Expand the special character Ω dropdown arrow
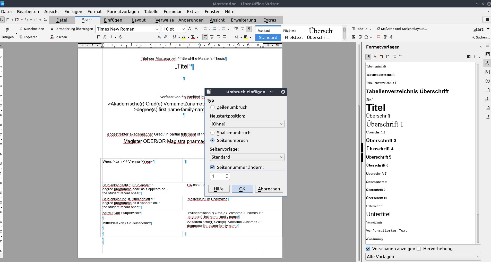 [371, 37]
